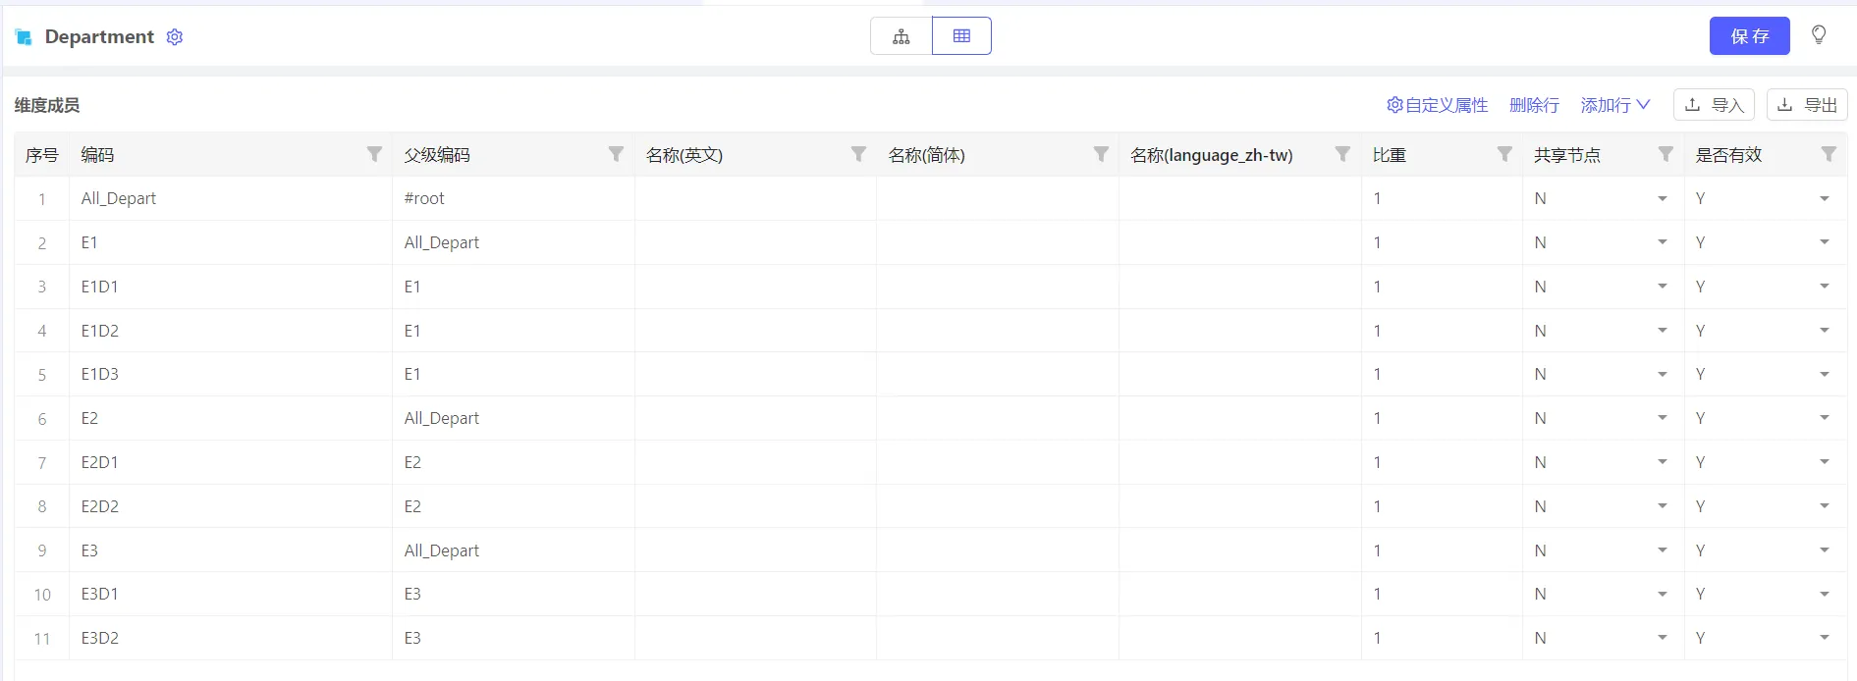This screenshot has width=1857, height=681.
Task: Click the Department dimension folder icon
Action: [x=24, y=37]
